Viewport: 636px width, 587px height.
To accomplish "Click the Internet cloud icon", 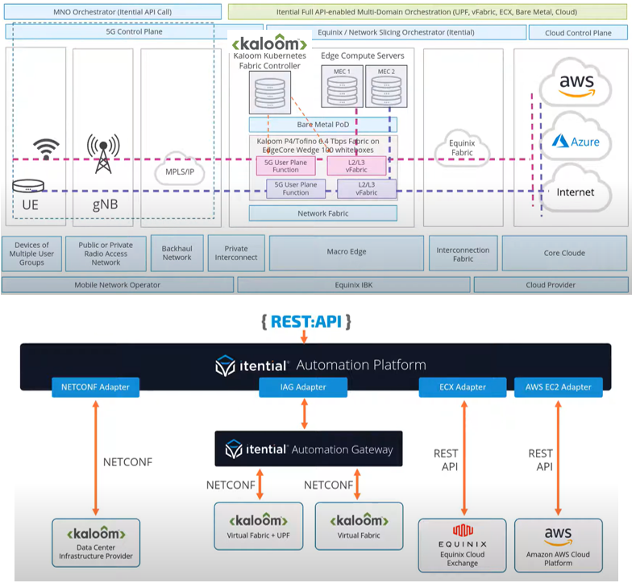I will (576, 188).
